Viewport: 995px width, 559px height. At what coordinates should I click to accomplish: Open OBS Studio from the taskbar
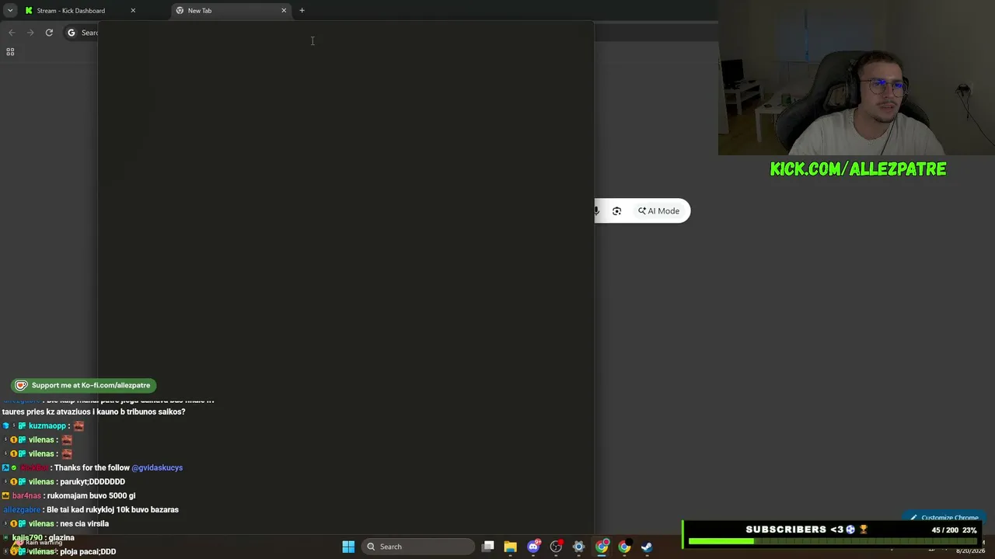[x=556, y=547]
